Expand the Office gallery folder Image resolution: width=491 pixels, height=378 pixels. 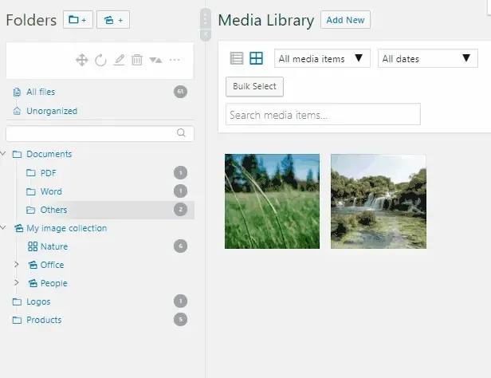[17, 265]
